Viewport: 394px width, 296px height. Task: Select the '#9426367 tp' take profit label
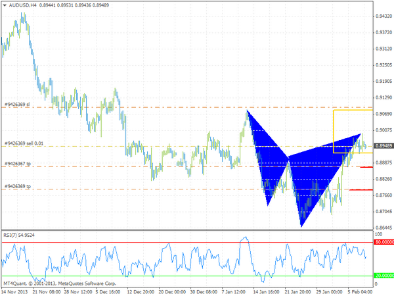click(18, 164)
